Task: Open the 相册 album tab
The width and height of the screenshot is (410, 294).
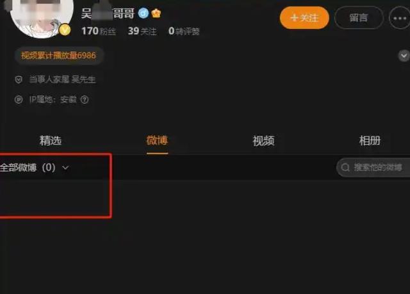Action: [x=370, y=141]
